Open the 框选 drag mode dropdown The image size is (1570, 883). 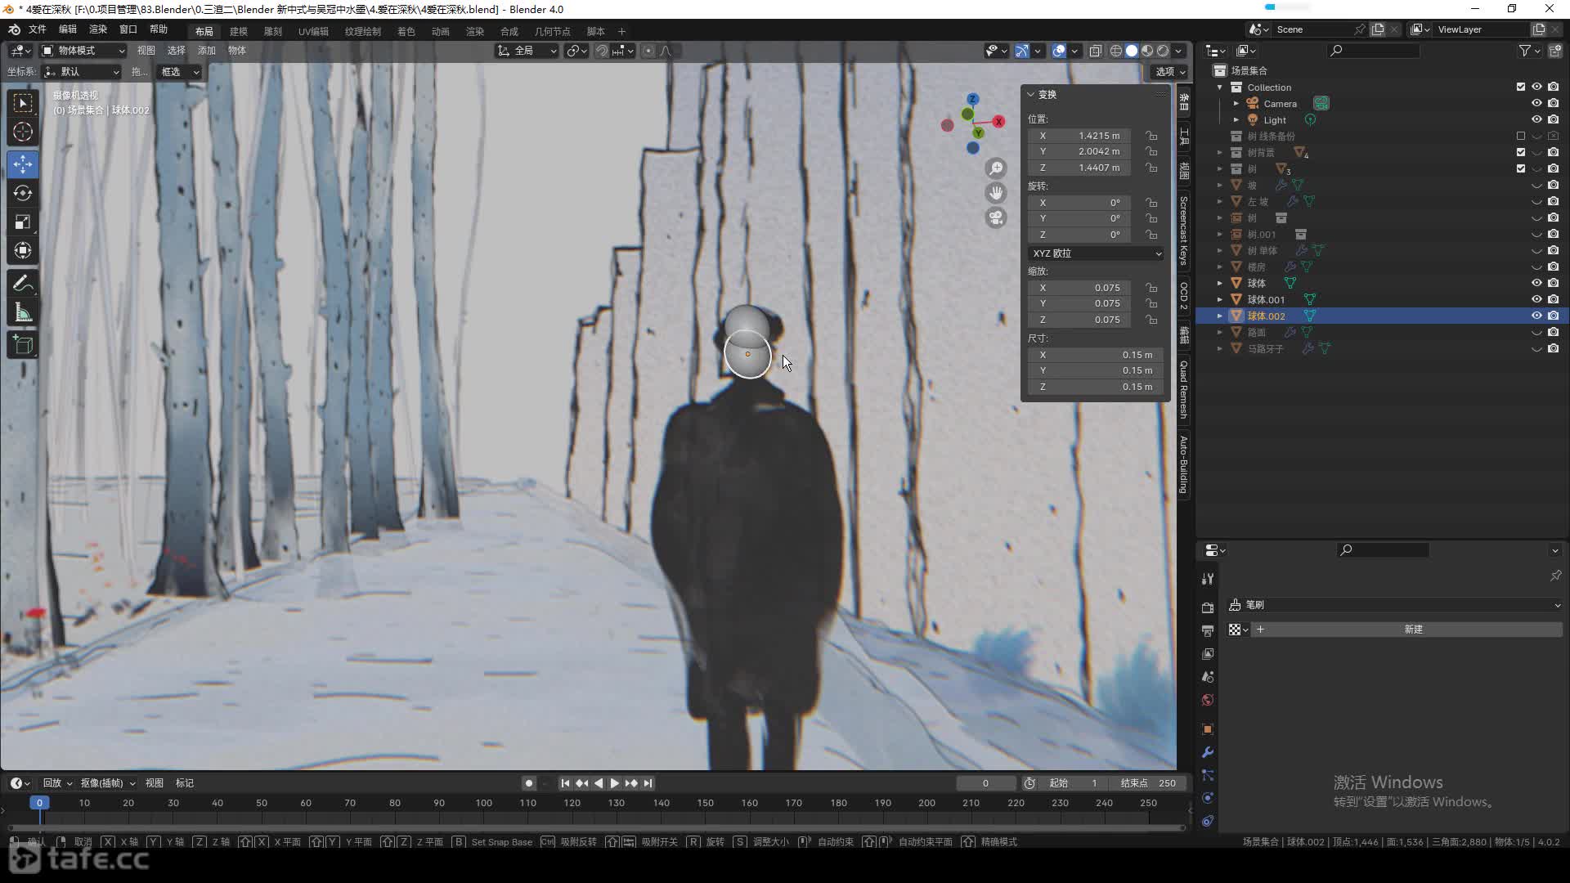tap(179, 72)
